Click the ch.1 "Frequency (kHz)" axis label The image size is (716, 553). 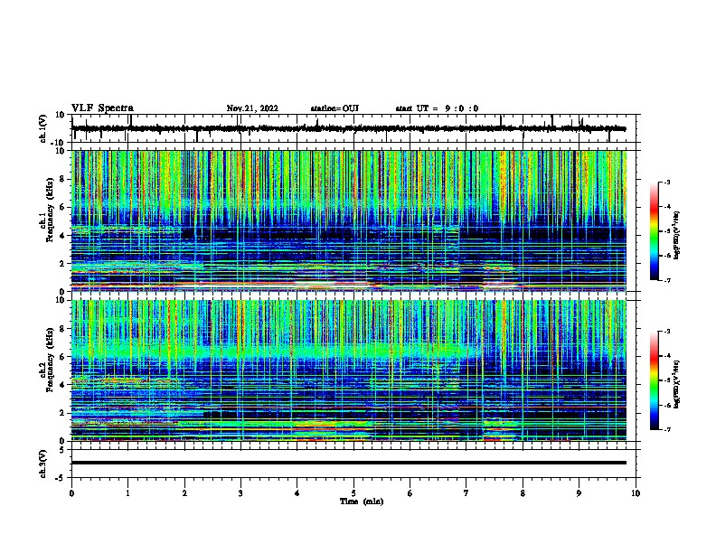[x=49, y=211]
